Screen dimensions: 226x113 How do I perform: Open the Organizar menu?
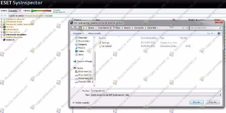click(78, 33)
